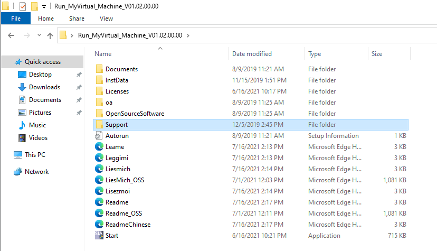Click the pin icon next to Pictures
437x251 pixels.
coord(79,113)
